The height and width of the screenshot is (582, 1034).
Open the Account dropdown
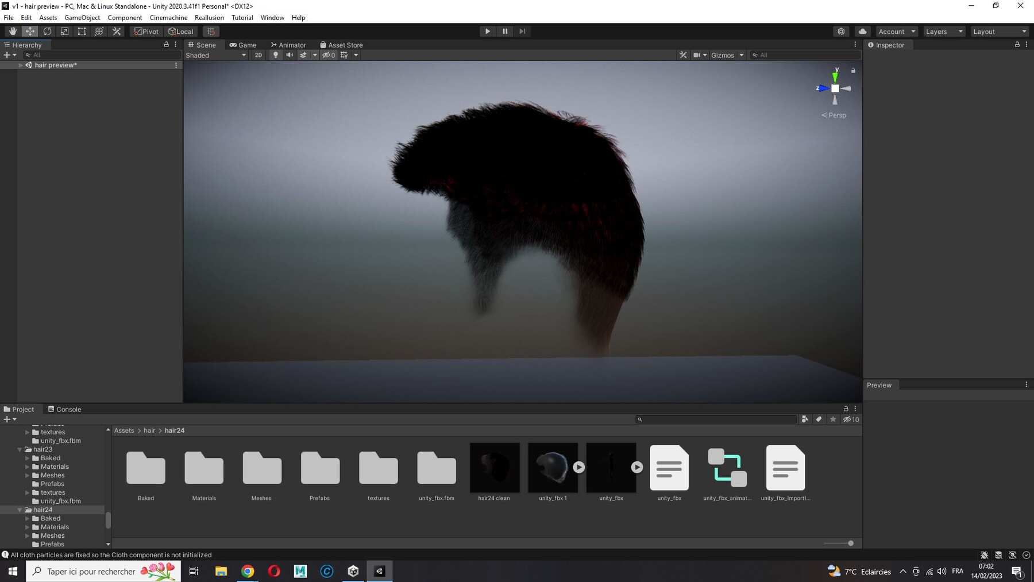897,32
